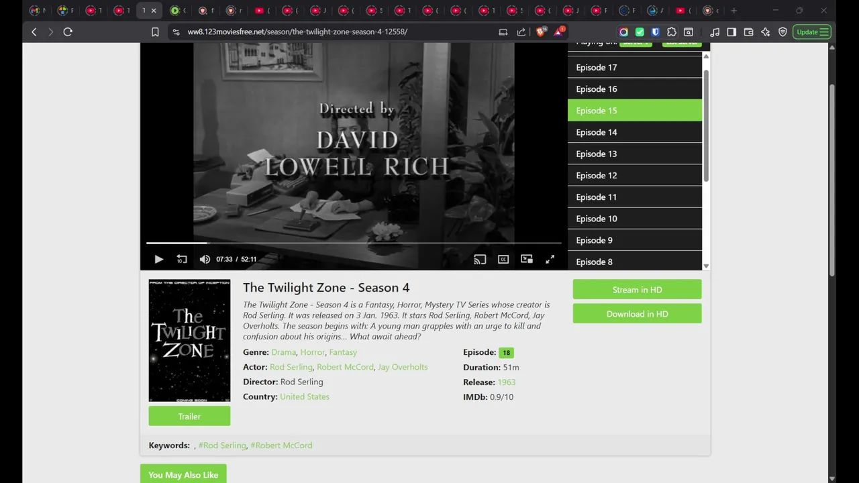This screenshot has width=859, height=483.
Task: View site information icon beside the URL
Action: click(176, 32)
